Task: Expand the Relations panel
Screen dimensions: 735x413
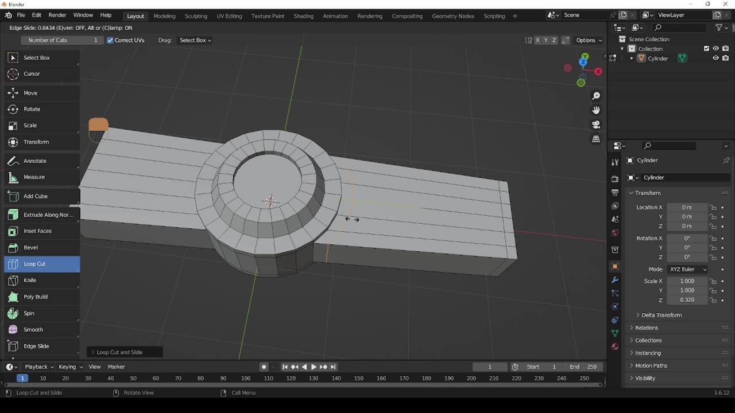Action: tap(646, 328)
